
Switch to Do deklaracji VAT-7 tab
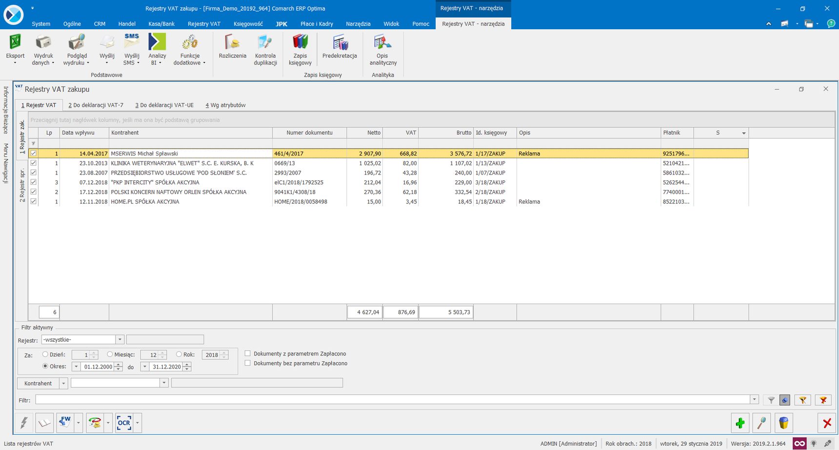coord(96,105)
